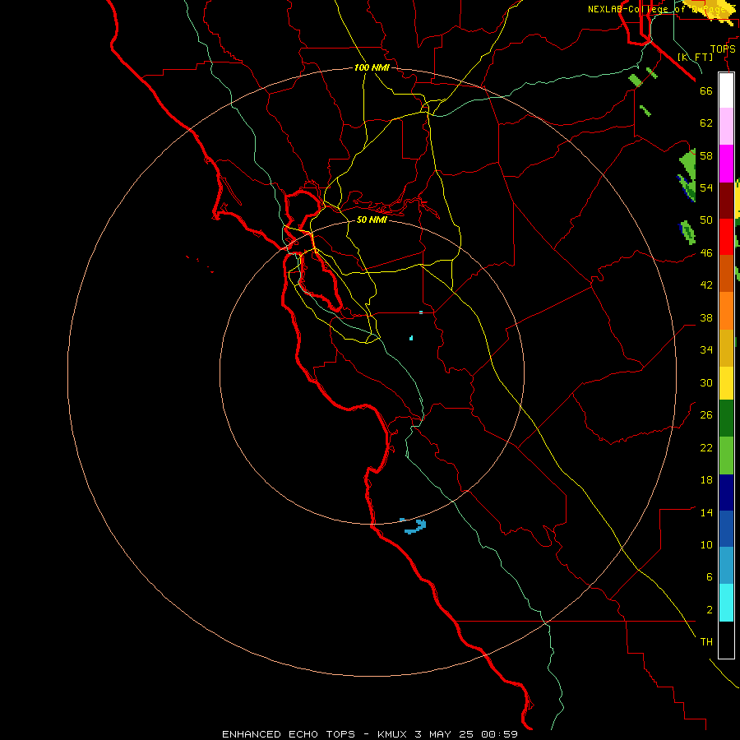Select the magenta legend color block
The height and width of the screenshot is (740, 740).
tap(726, 164)
